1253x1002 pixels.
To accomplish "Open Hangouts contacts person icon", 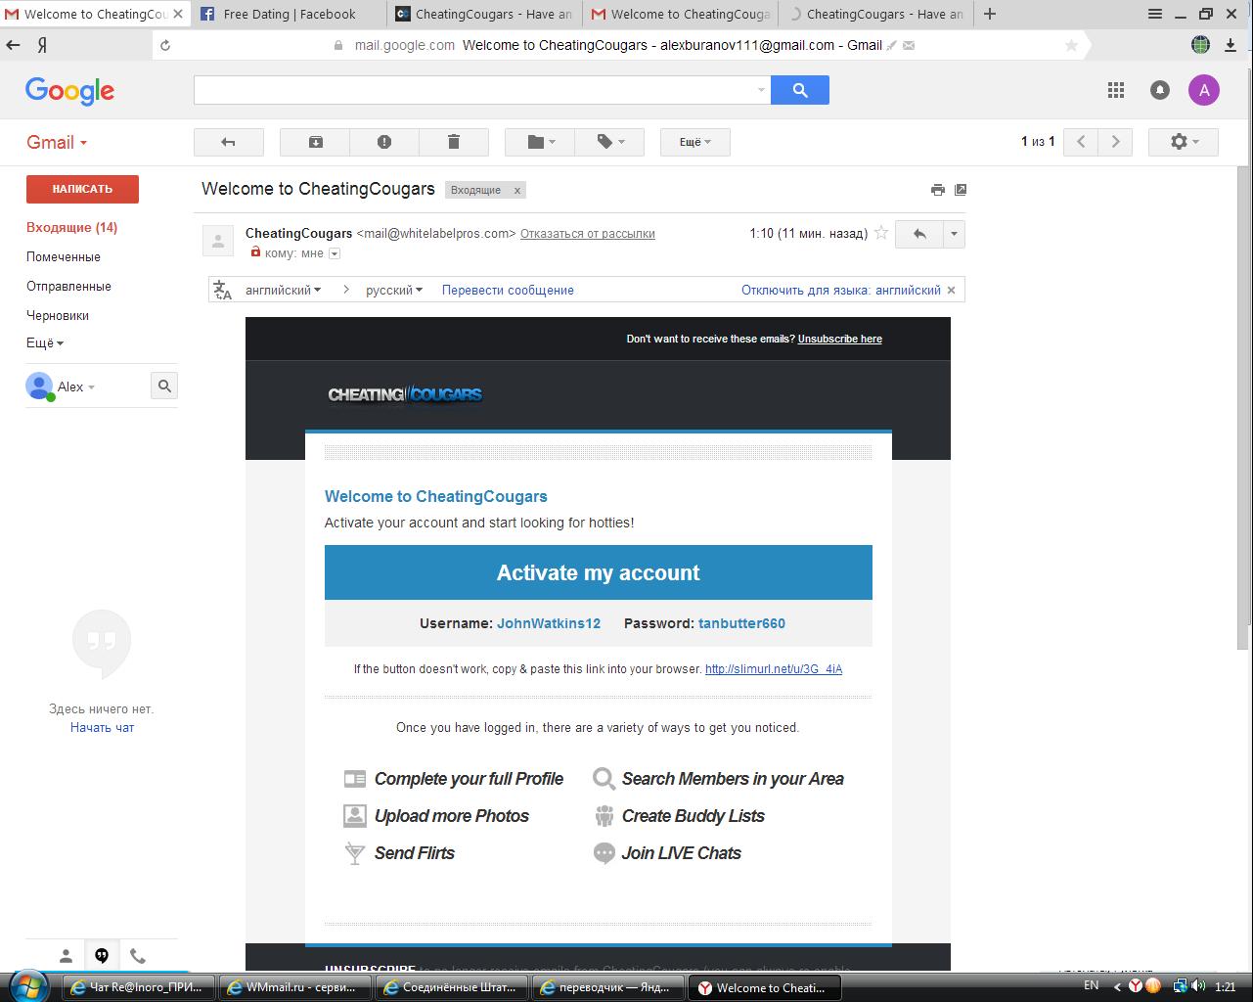I will click(x=66, y=956).
